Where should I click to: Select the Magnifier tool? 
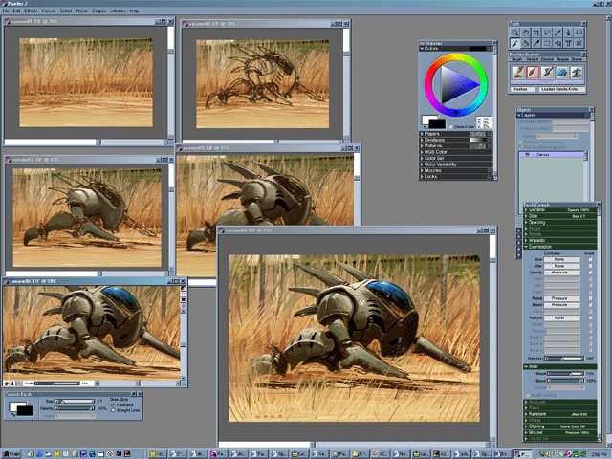(x=514, y=33)
